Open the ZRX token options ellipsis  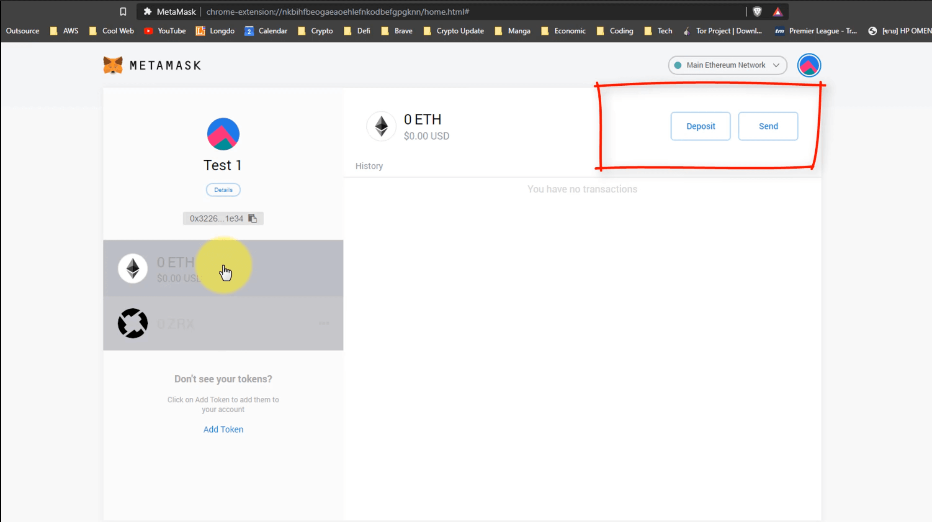tap(324, 323)
